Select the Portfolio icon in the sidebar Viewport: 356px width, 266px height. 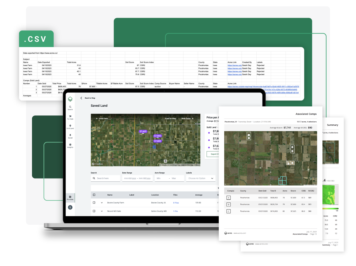70,197
